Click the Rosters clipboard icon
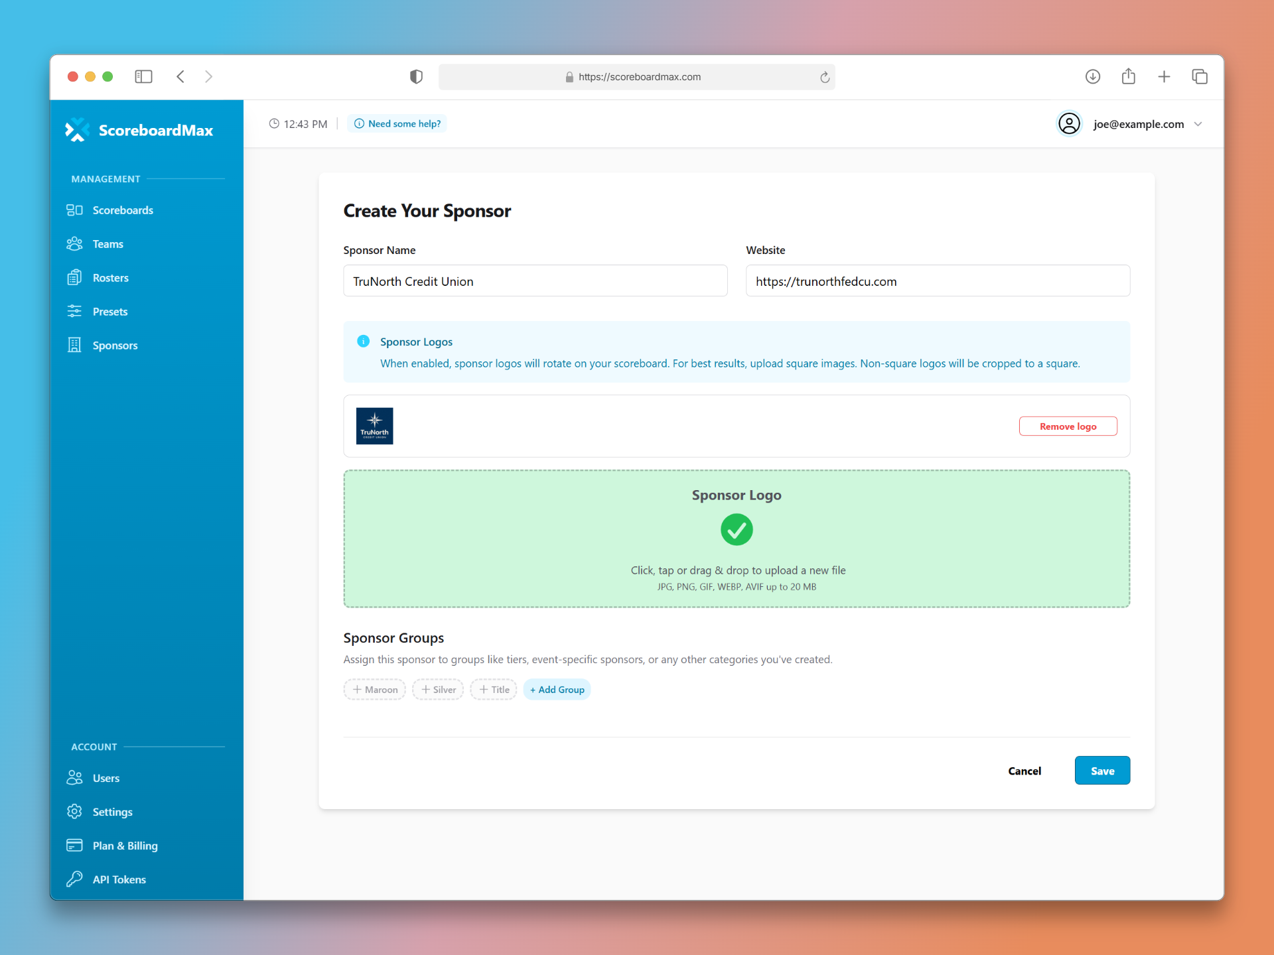 coord(74,278)
